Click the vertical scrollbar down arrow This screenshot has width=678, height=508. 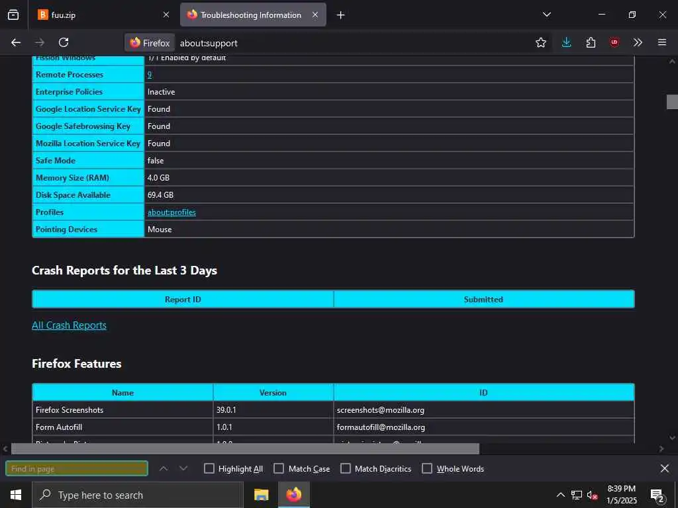[x=672, y=438]
